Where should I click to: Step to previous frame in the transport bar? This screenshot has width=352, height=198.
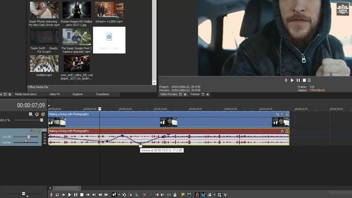pos(100,195)
